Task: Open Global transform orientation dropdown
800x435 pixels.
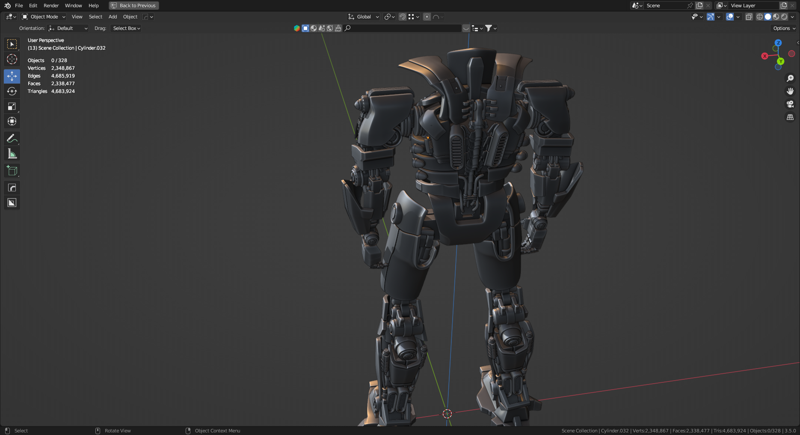Action: point(363,17)
